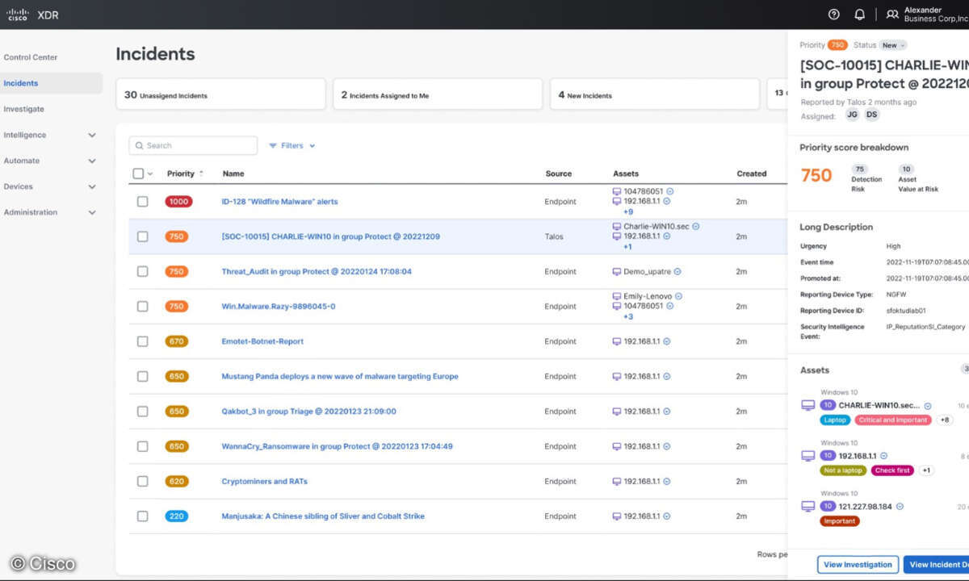Viewport: 969px width, 581px height.
Task: Click the incidents Search field
Action: click(x=193, y=146)
